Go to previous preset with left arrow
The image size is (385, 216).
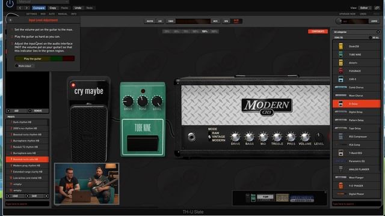click(x=20, y=8)
